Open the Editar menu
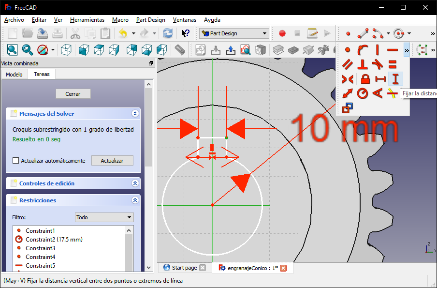Screen dimensions: 437x288 click(x=39, y=20)
